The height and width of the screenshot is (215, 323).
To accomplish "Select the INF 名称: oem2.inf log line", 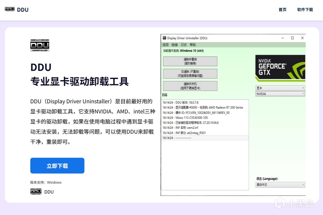I will pyautogui.click(x=205, y=128).
